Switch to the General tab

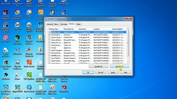coord(50,24)
